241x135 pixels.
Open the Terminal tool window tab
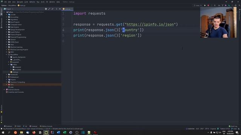click(x=34, y=126)
